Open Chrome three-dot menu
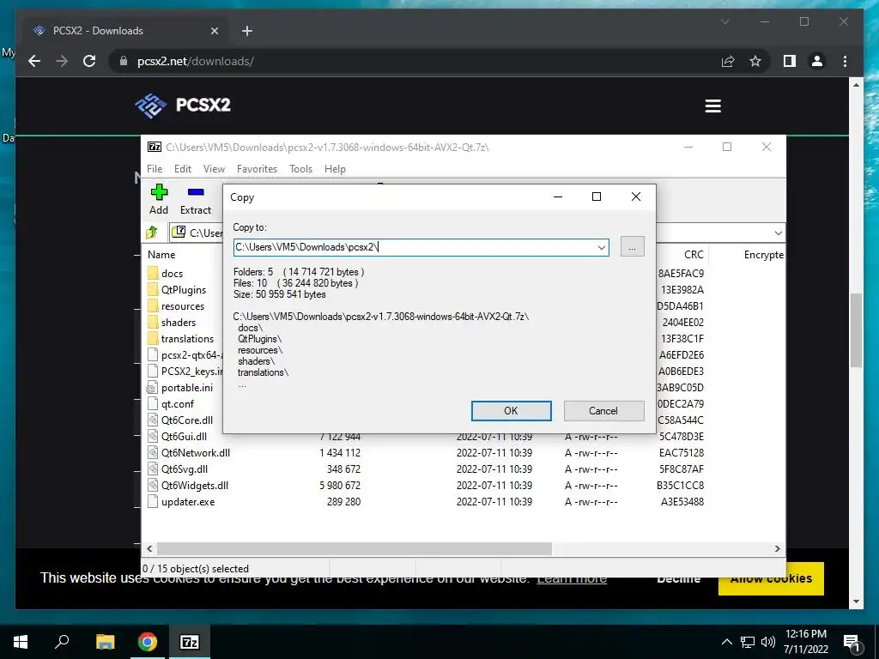This screenshot has height=659, width=879. (845, 61)
